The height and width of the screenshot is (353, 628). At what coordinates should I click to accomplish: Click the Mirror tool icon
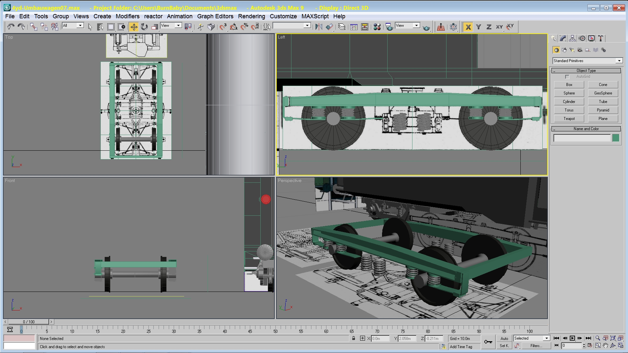coord(319,27)
